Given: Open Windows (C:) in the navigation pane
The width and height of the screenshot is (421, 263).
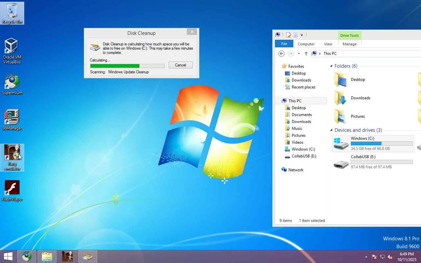Looking at the screenshot, I should 303,149.
